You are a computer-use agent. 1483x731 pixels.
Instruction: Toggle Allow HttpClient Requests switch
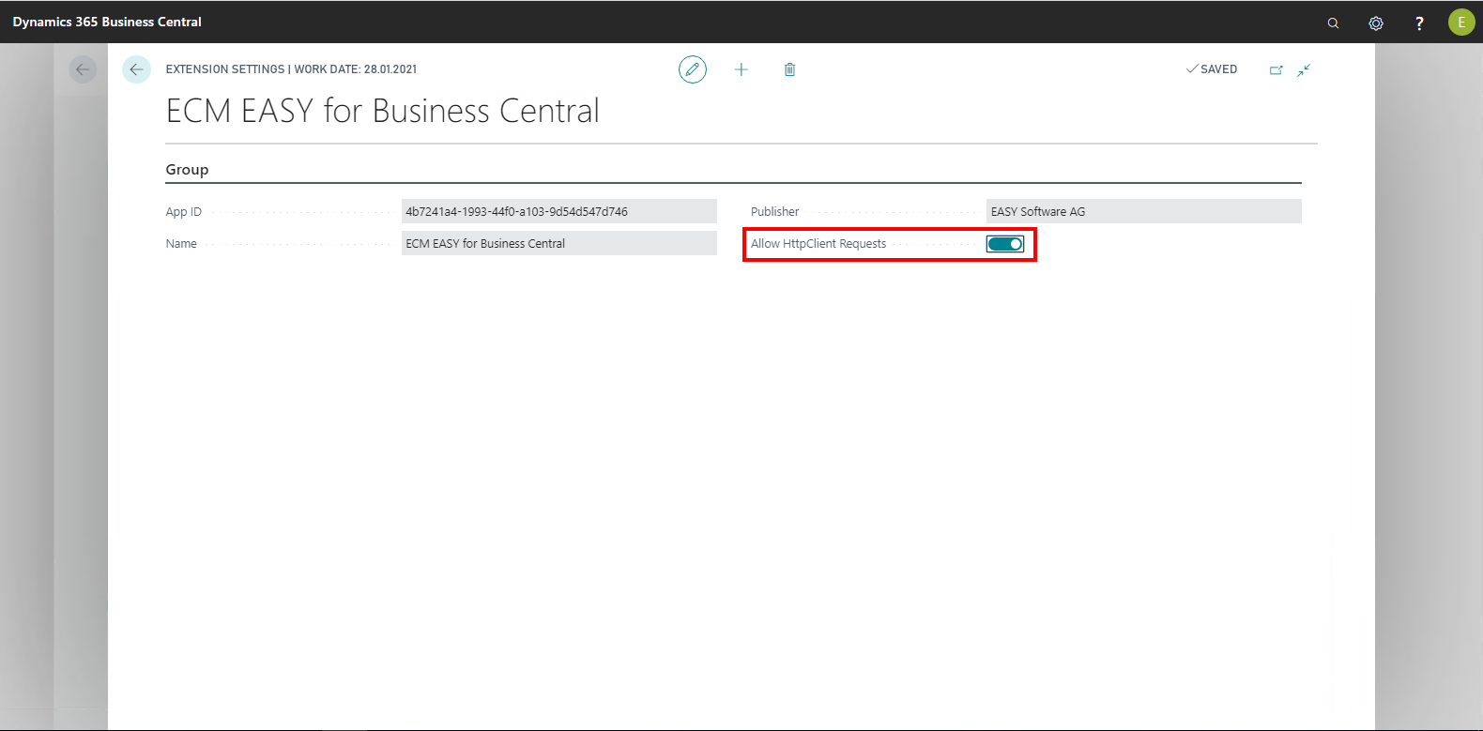(x=1005, y=244)
